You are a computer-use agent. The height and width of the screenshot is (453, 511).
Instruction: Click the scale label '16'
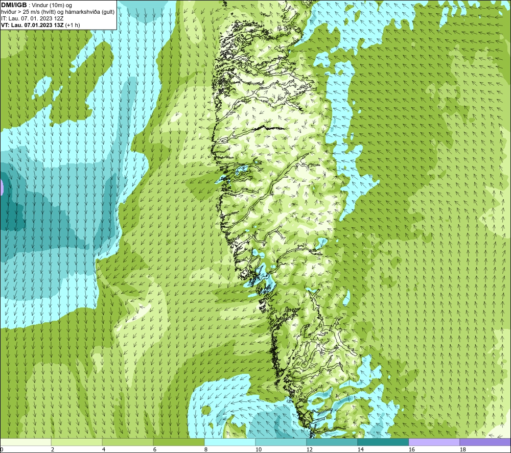pyautogui.click(x=411, y=449)
